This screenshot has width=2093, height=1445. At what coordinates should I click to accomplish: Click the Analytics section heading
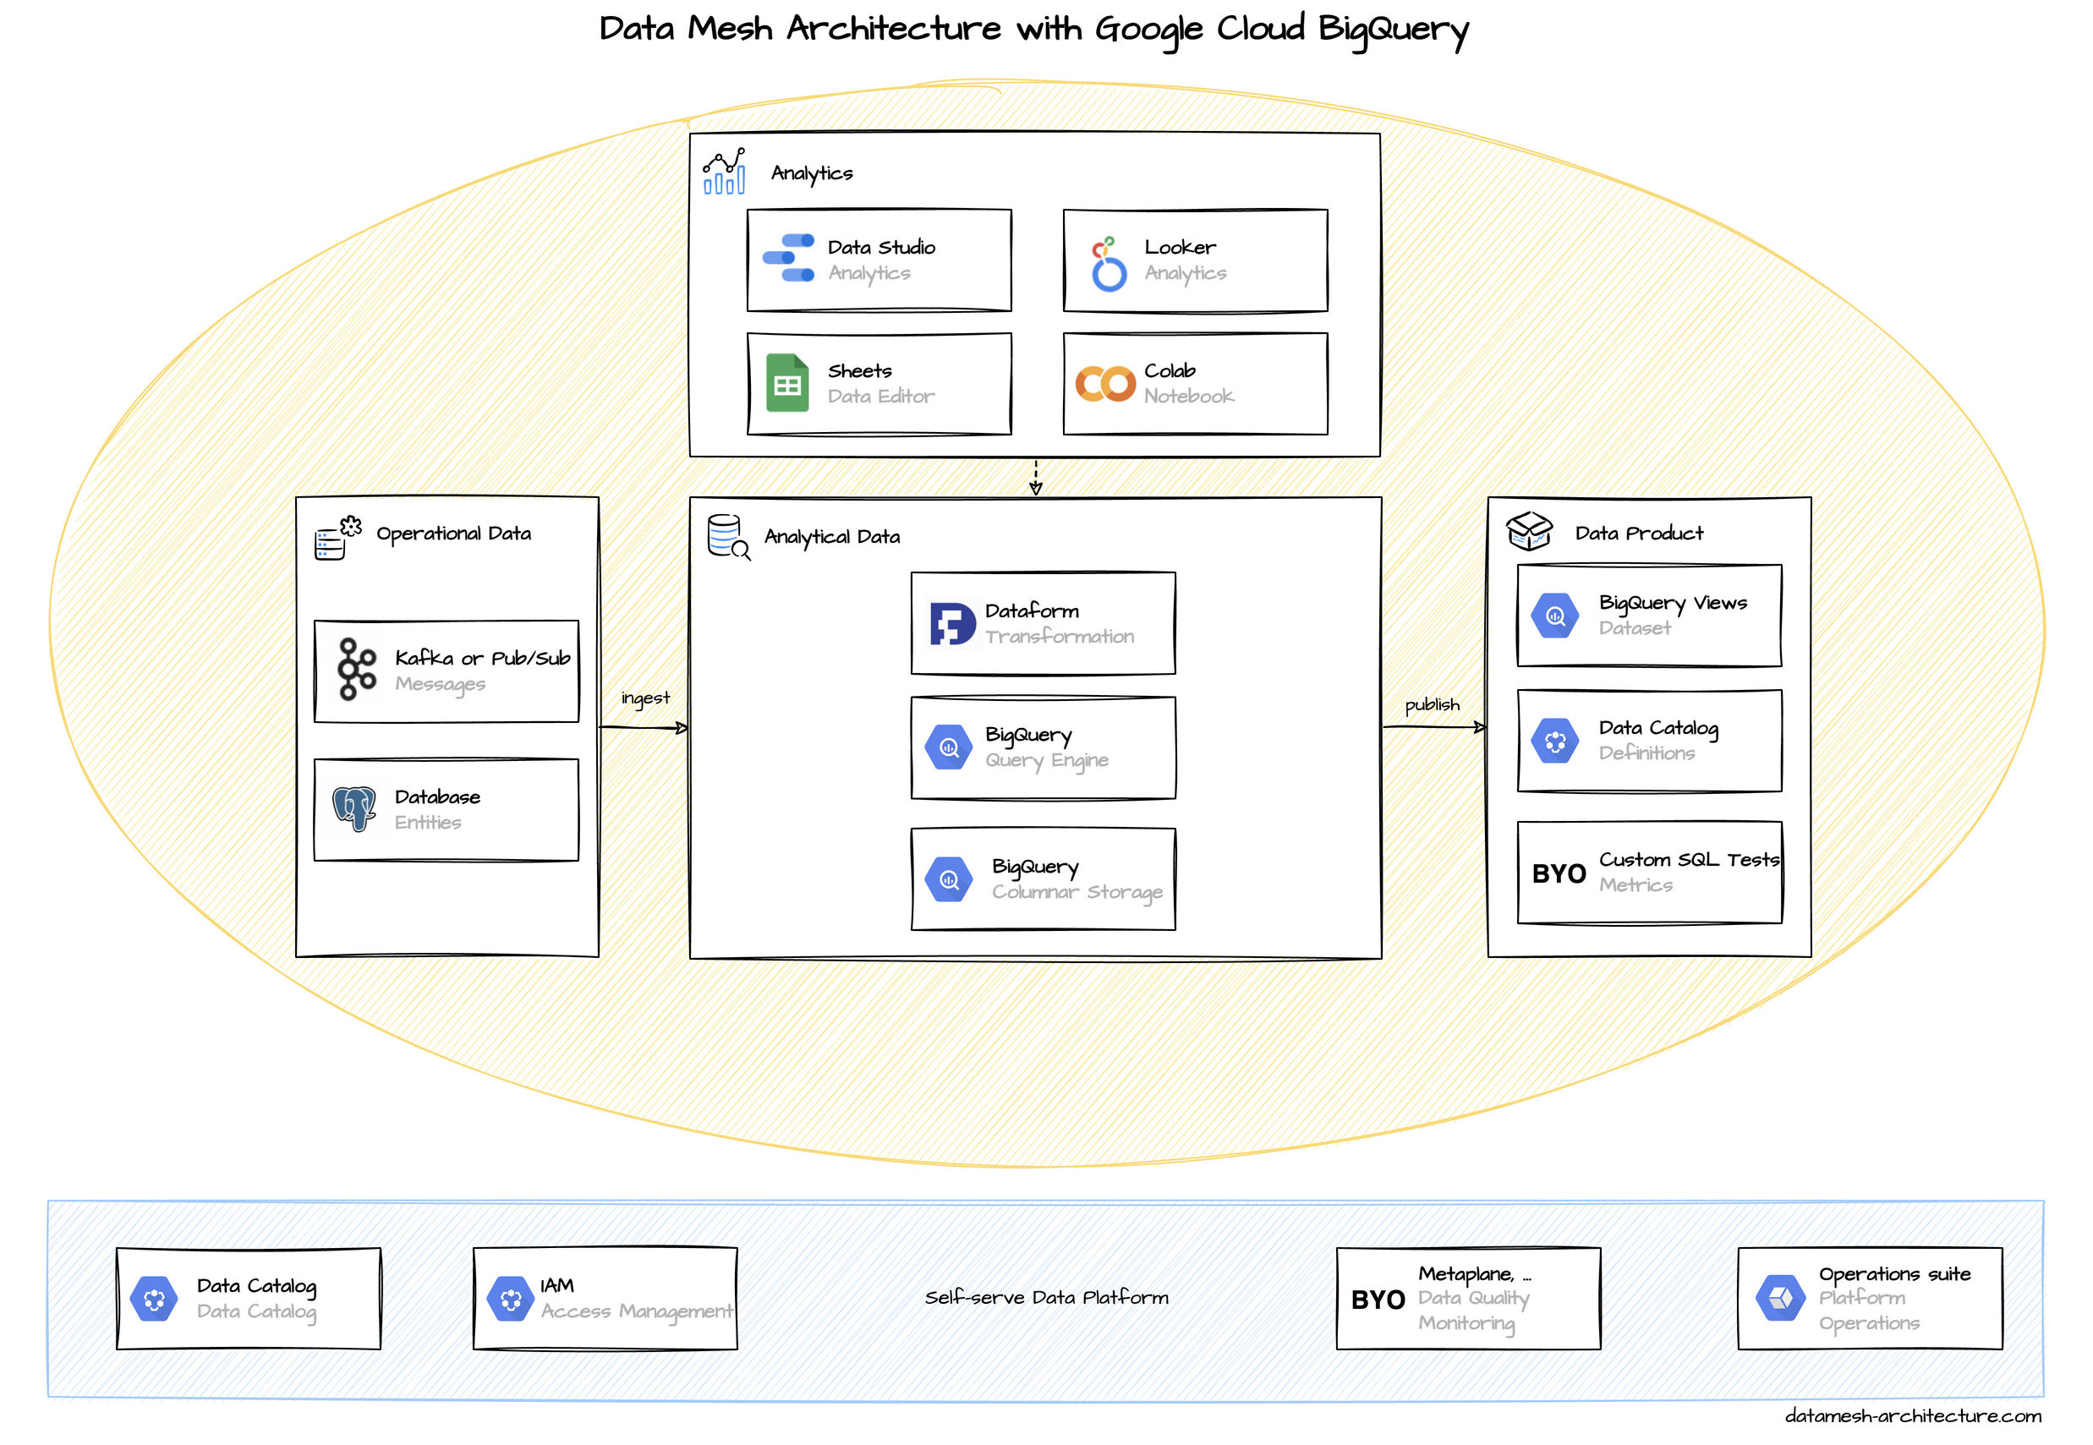click(812, 173)
